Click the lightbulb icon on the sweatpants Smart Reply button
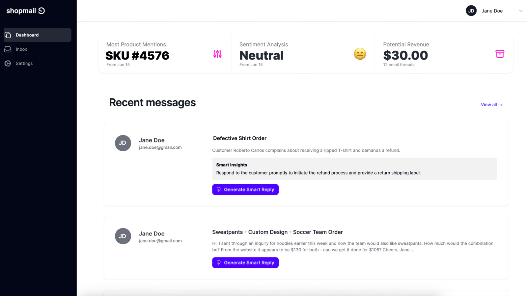527x296 pixels. pyautogui.click(x=219, y=262)
